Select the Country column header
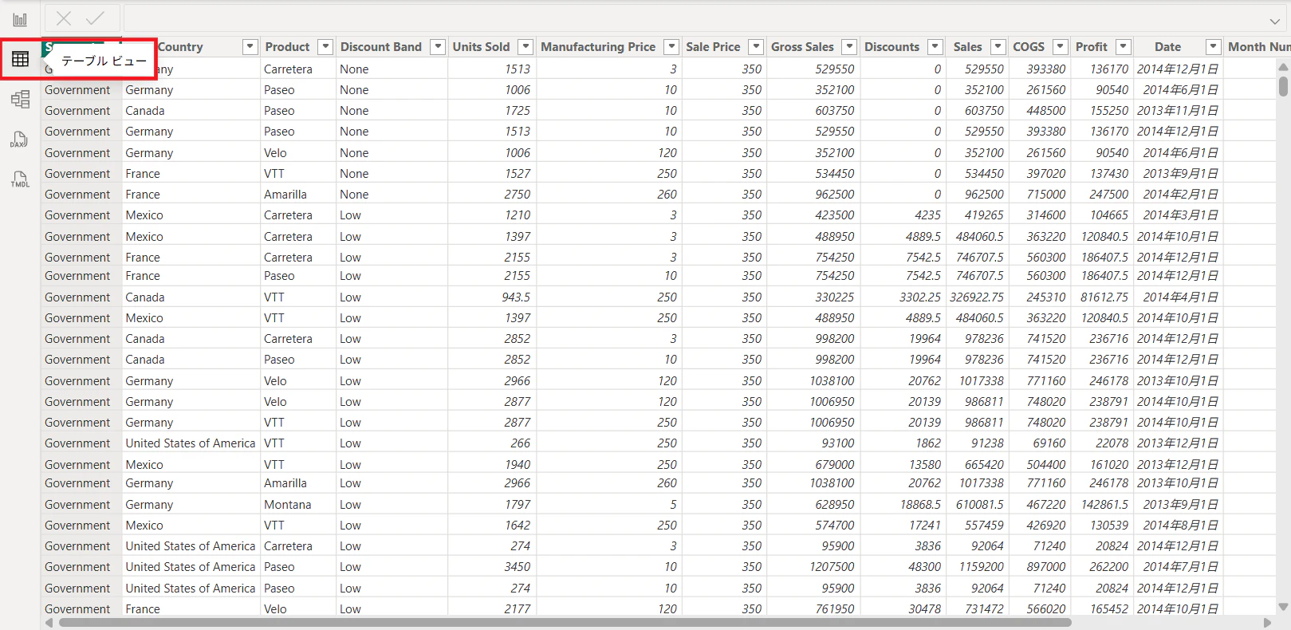The image size is (1291, 630). pos(180,47)
